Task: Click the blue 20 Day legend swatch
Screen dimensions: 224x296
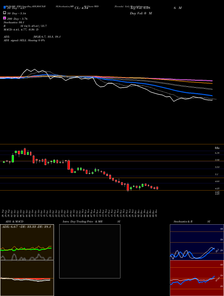Action: [4, 8]
